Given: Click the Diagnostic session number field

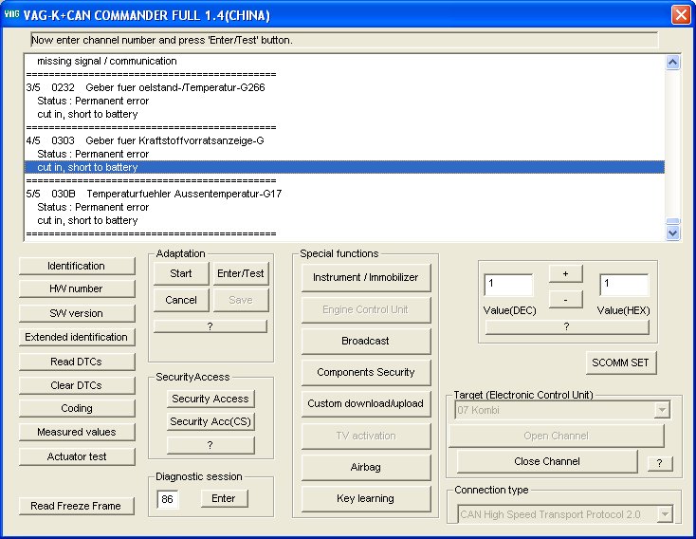Looking at the screenshot, I should coord(168,499).
